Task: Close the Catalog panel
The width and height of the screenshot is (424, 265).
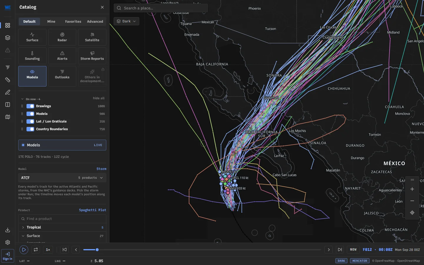Action: pyautogui.click(x=102, y=7)
